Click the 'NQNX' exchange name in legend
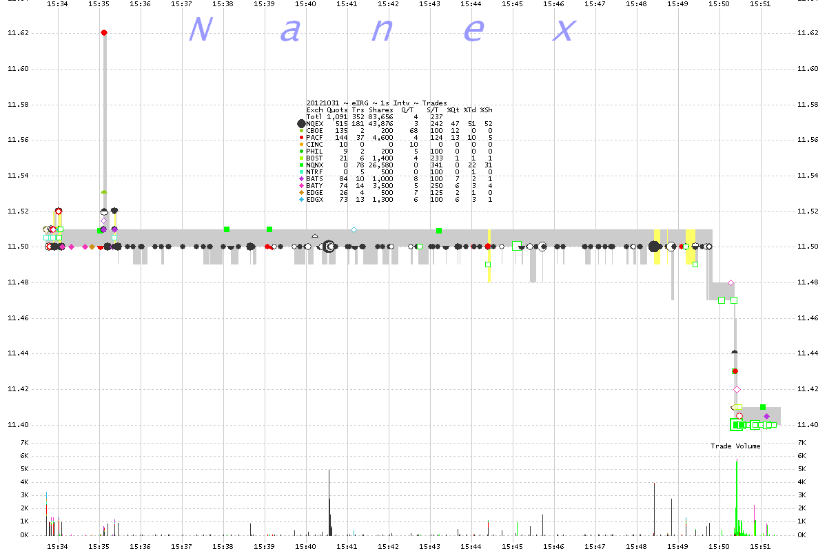This screenshot has width=827, height=551. click(x=314, y=165)
